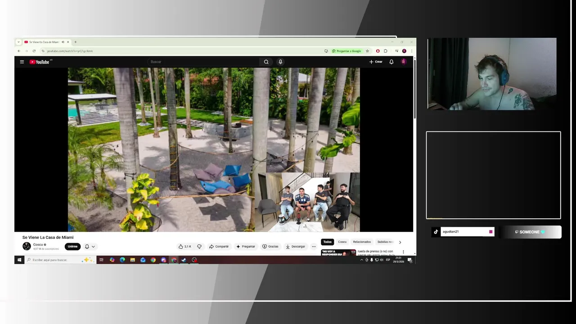Open Chrome extensions puzzle icon
This screenshot has height=324, width=576.
coord(385,51)
